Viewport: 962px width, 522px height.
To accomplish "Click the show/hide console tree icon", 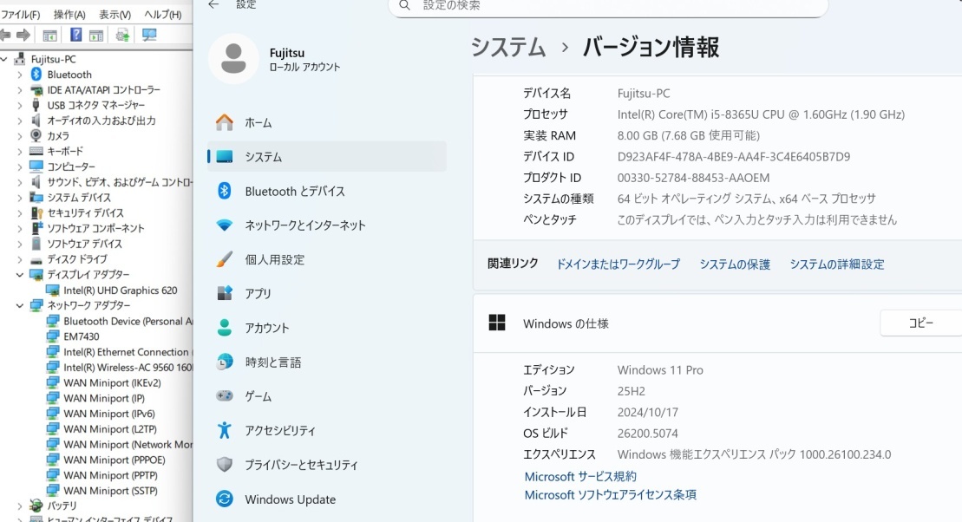I will click(x=50, y=36).
